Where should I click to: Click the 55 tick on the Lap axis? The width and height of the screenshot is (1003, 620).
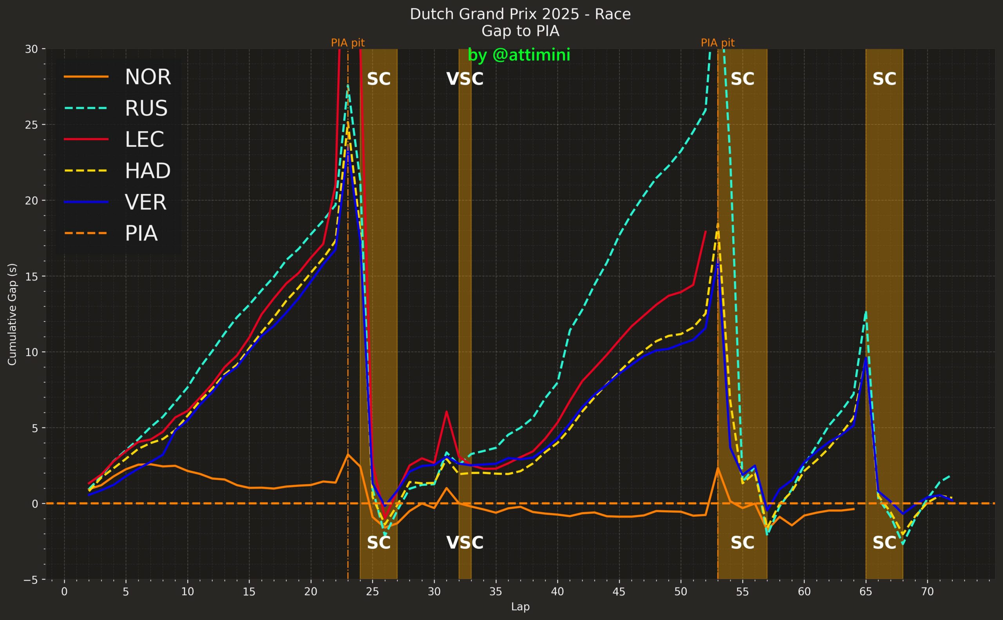(742, 592)
